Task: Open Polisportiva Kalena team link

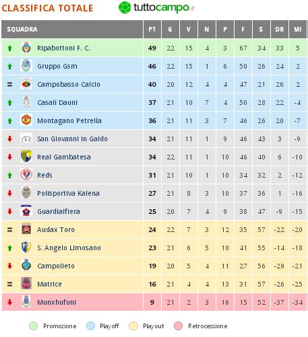Action: point(68,193)
